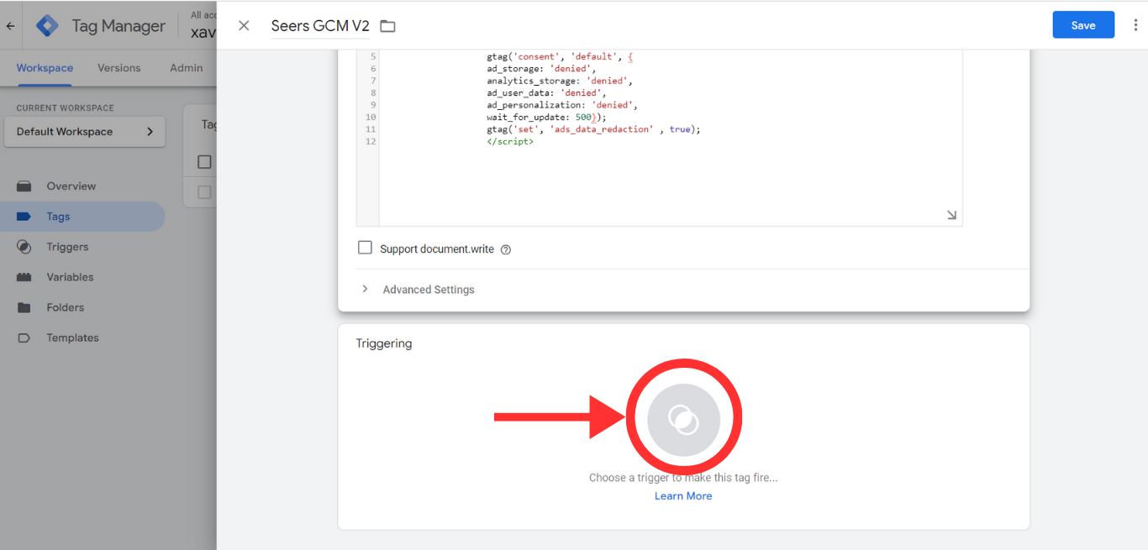This screenshot has height=550, width=1148.
Task: Open Tags in the sidebar
Action: [x=58, y=217]
